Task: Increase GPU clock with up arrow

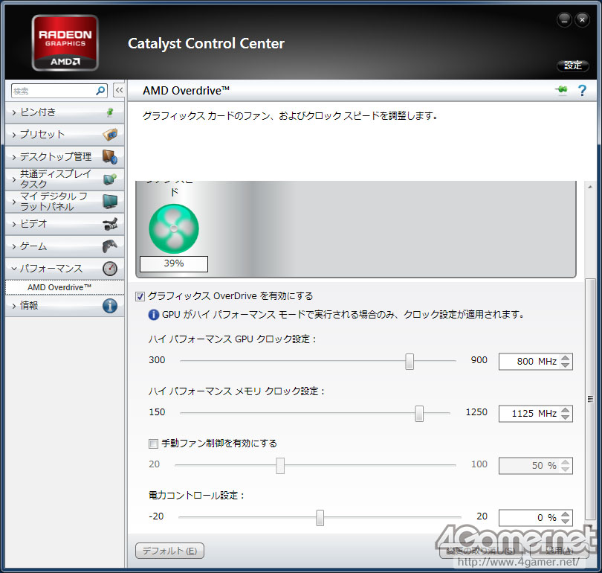Action: pos(565,358)
